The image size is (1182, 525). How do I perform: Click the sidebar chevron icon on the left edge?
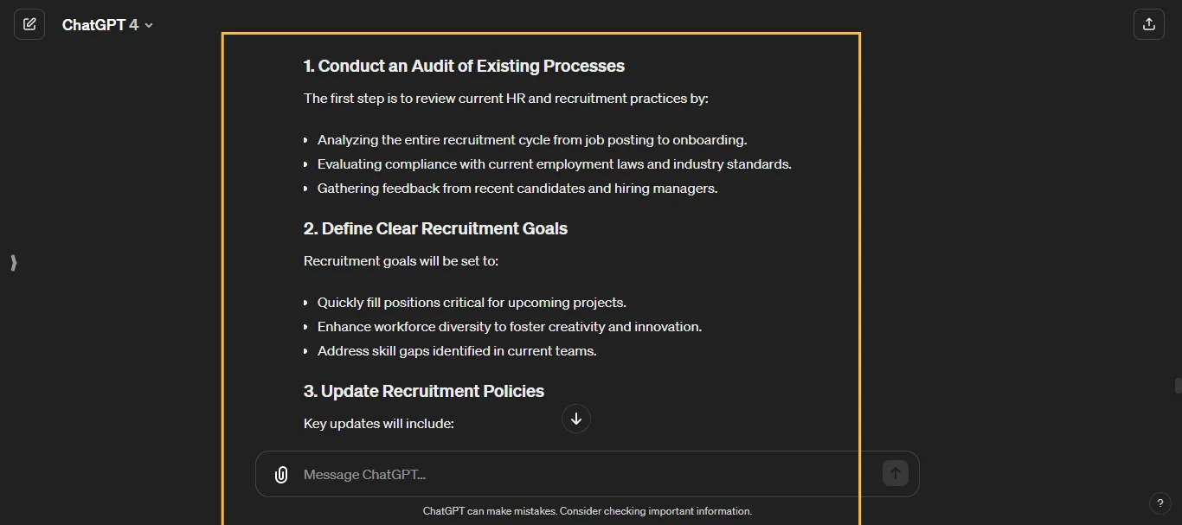point(13,263)
